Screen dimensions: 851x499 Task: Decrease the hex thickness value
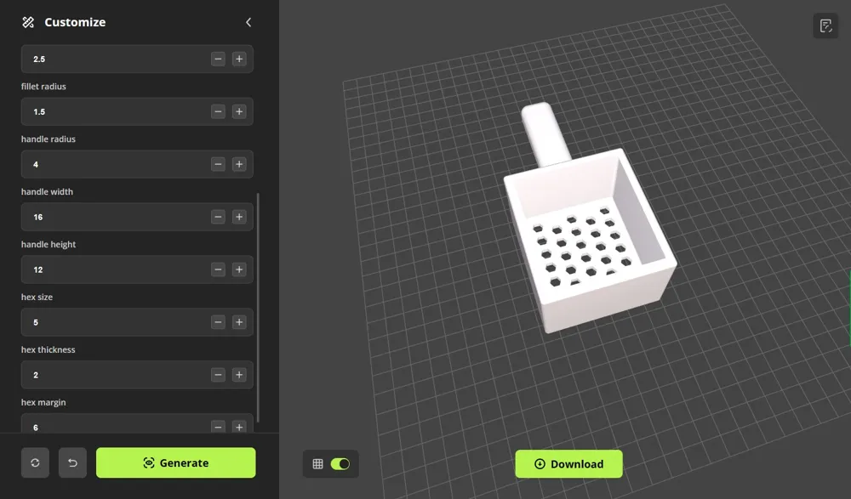coord(218,375)
